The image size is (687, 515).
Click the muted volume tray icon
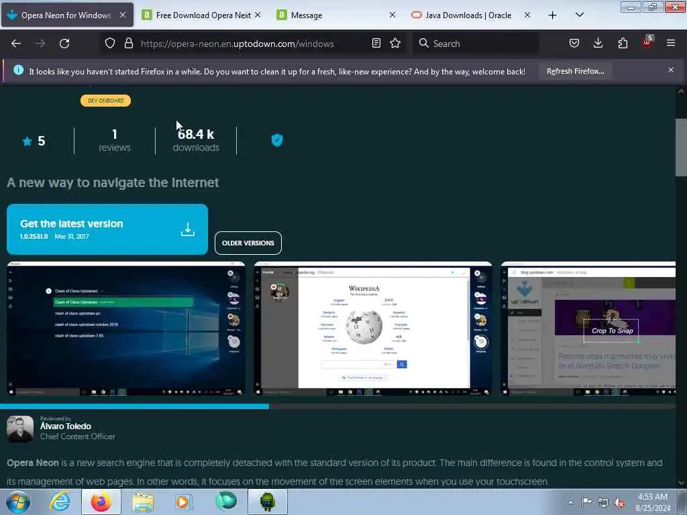pos(619,503)
